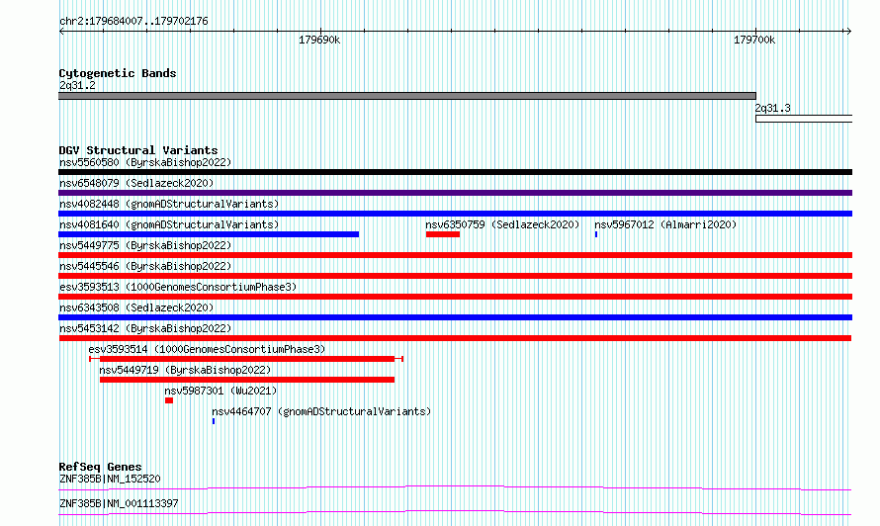Select the nsv4081640 blue variant bar
The width and height of the screenshot is (880, 526).
209,234
